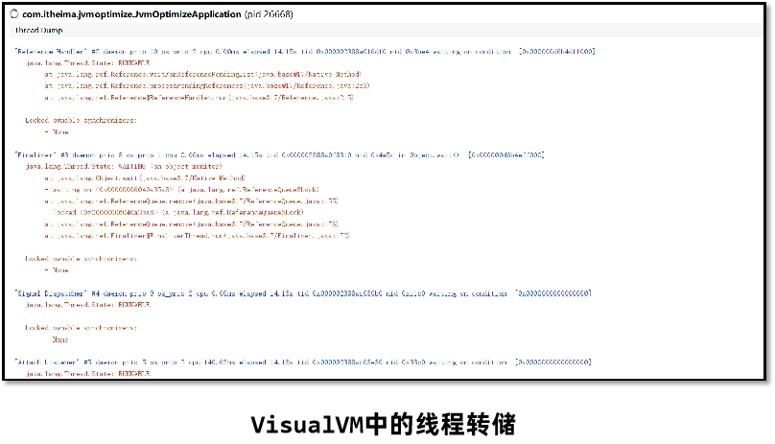Click the "Finalizer" #3 daemon thread line
The image size is (775, 444).
pos(279,155)
